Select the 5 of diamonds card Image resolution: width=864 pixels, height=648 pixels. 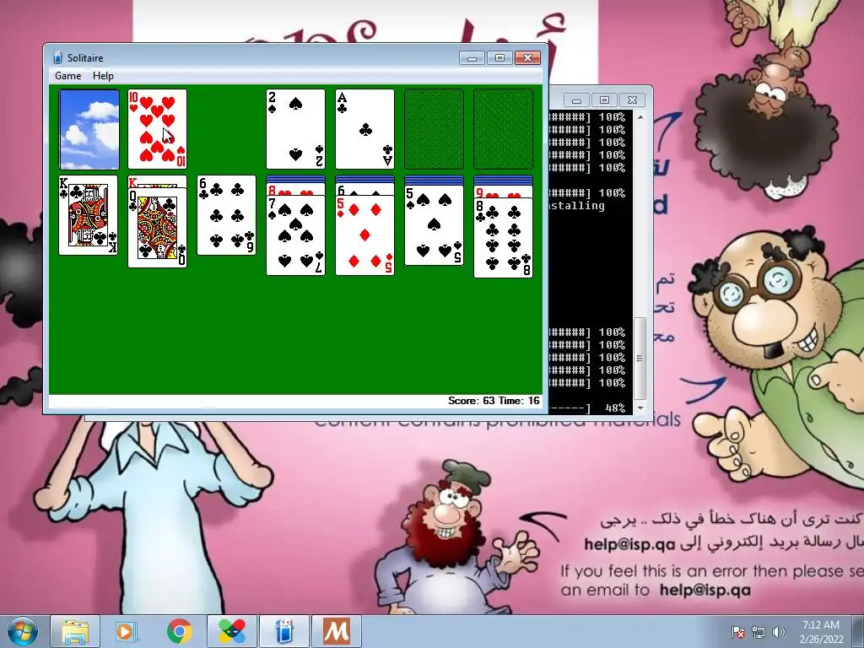pos(364,235)
